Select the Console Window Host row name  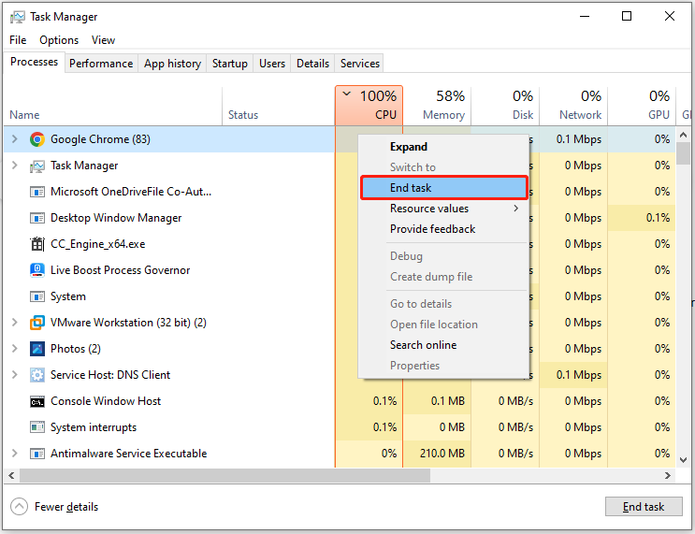pyautogui.click(x=106, y=401)
